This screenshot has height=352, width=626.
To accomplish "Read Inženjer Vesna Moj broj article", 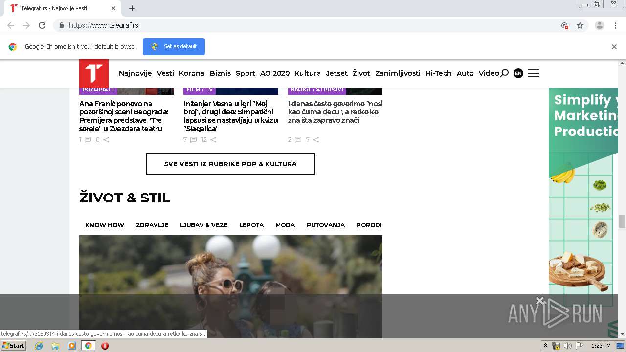I will pyautogui.click(x=231, y=116).
